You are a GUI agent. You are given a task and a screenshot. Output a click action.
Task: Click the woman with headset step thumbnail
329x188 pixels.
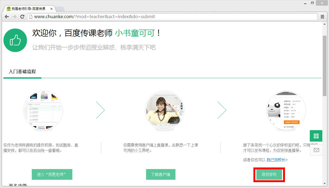point(164,110)
